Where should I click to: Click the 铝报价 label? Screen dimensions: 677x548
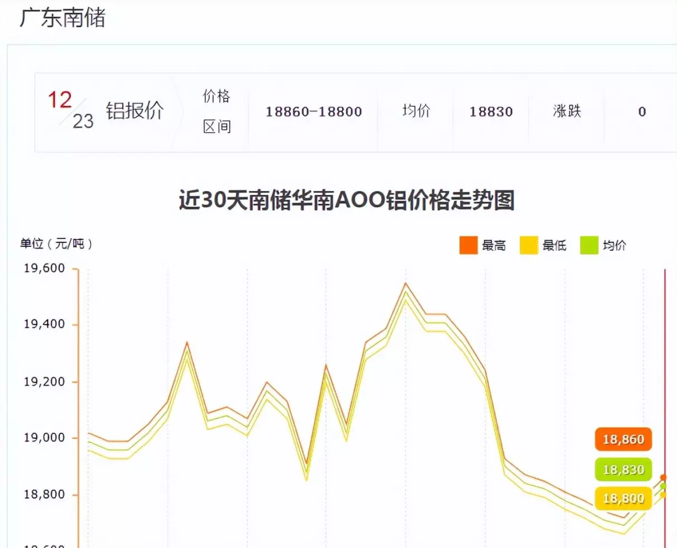click(x=135, y=111)
